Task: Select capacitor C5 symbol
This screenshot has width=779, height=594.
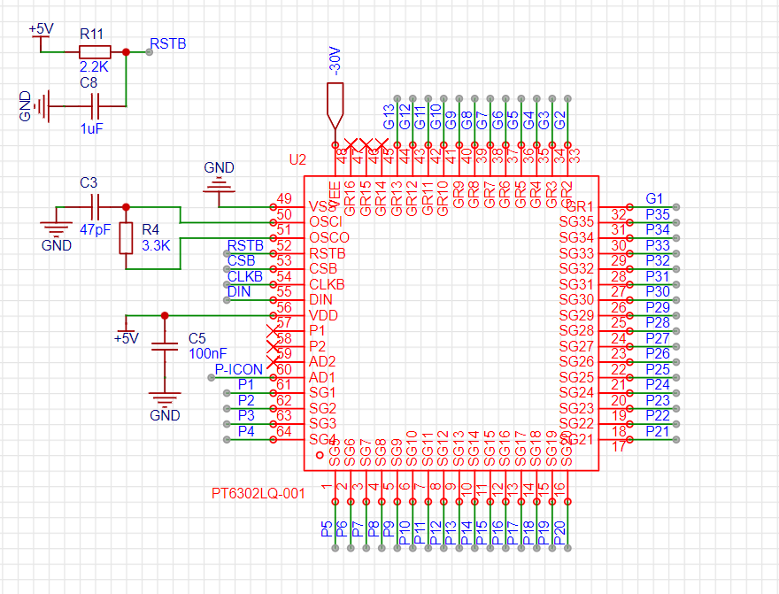Action: (165, 346)
